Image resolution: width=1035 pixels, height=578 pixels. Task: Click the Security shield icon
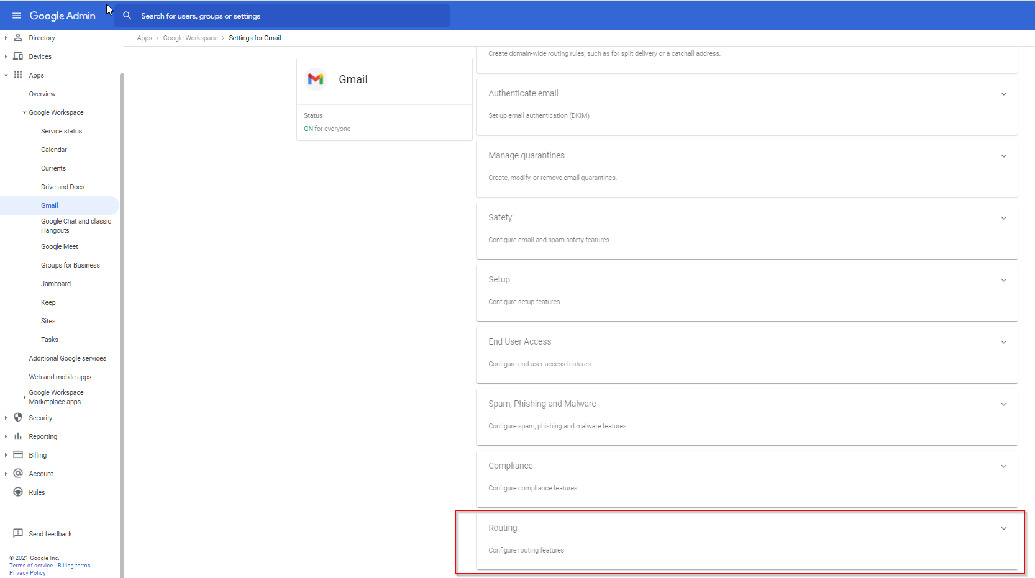coord(18,418)
